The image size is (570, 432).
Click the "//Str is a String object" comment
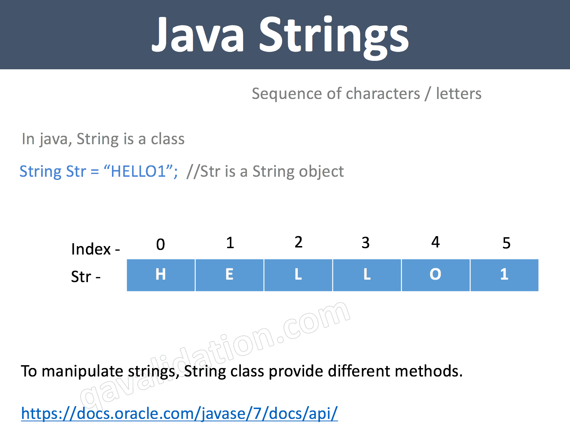[x=265, y=171]
